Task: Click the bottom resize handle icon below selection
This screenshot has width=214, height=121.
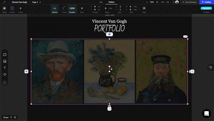Action: pyautogui.click(x=109, y=109)
